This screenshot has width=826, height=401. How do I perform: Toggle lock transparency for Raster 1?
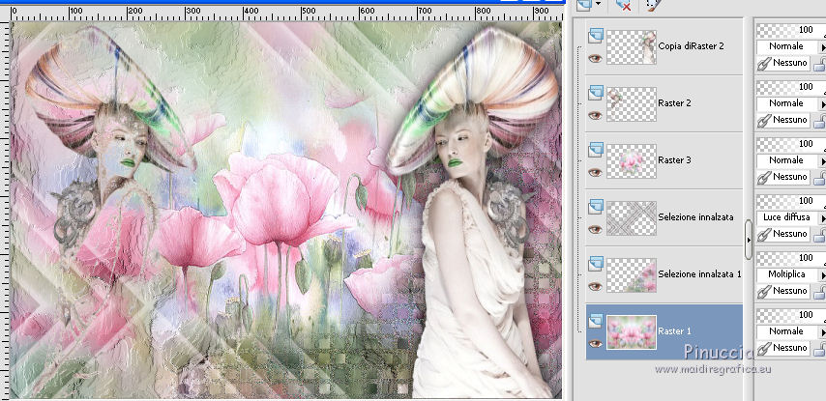pos(819,349)
